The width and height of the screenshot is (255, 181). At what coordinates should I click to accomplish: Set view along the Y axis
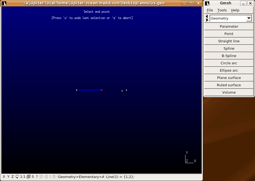point(8,177)
